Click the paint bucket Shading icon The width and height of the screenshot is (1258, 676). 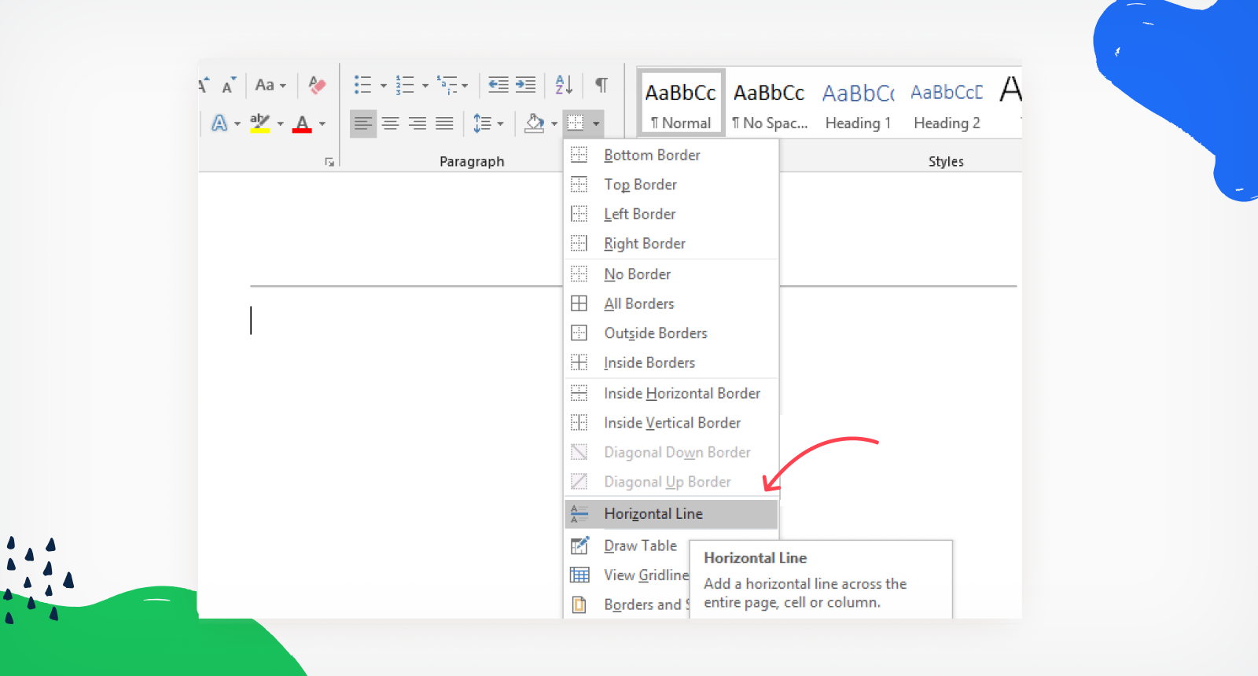point(535,123)
